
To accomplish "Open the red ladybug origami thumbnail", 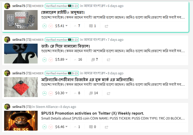I will click(x=21, y=87).
